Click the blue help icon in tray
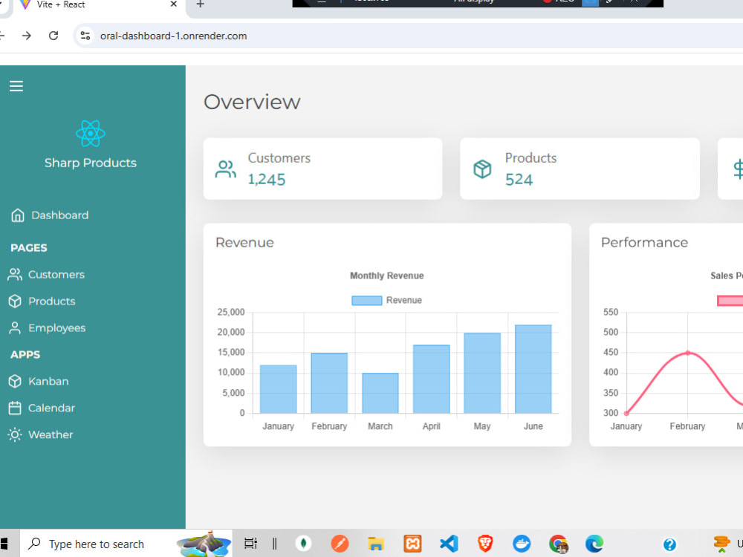743x557 pixels. coord(669,544)
